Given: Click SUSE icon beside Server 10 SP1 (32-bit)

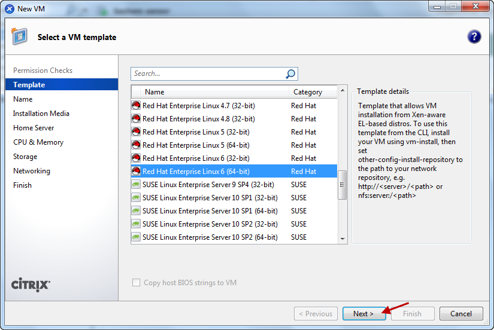Looking at the screenshot, I should [x=136, y=197].
